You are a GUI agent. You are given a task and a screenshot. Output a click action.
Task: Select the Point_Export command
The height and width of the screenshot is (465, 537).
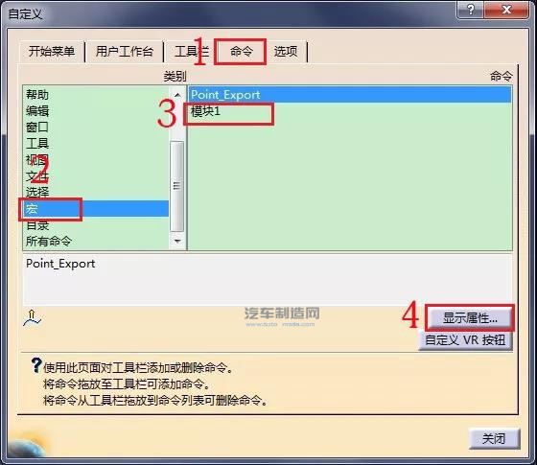(350, 94)
